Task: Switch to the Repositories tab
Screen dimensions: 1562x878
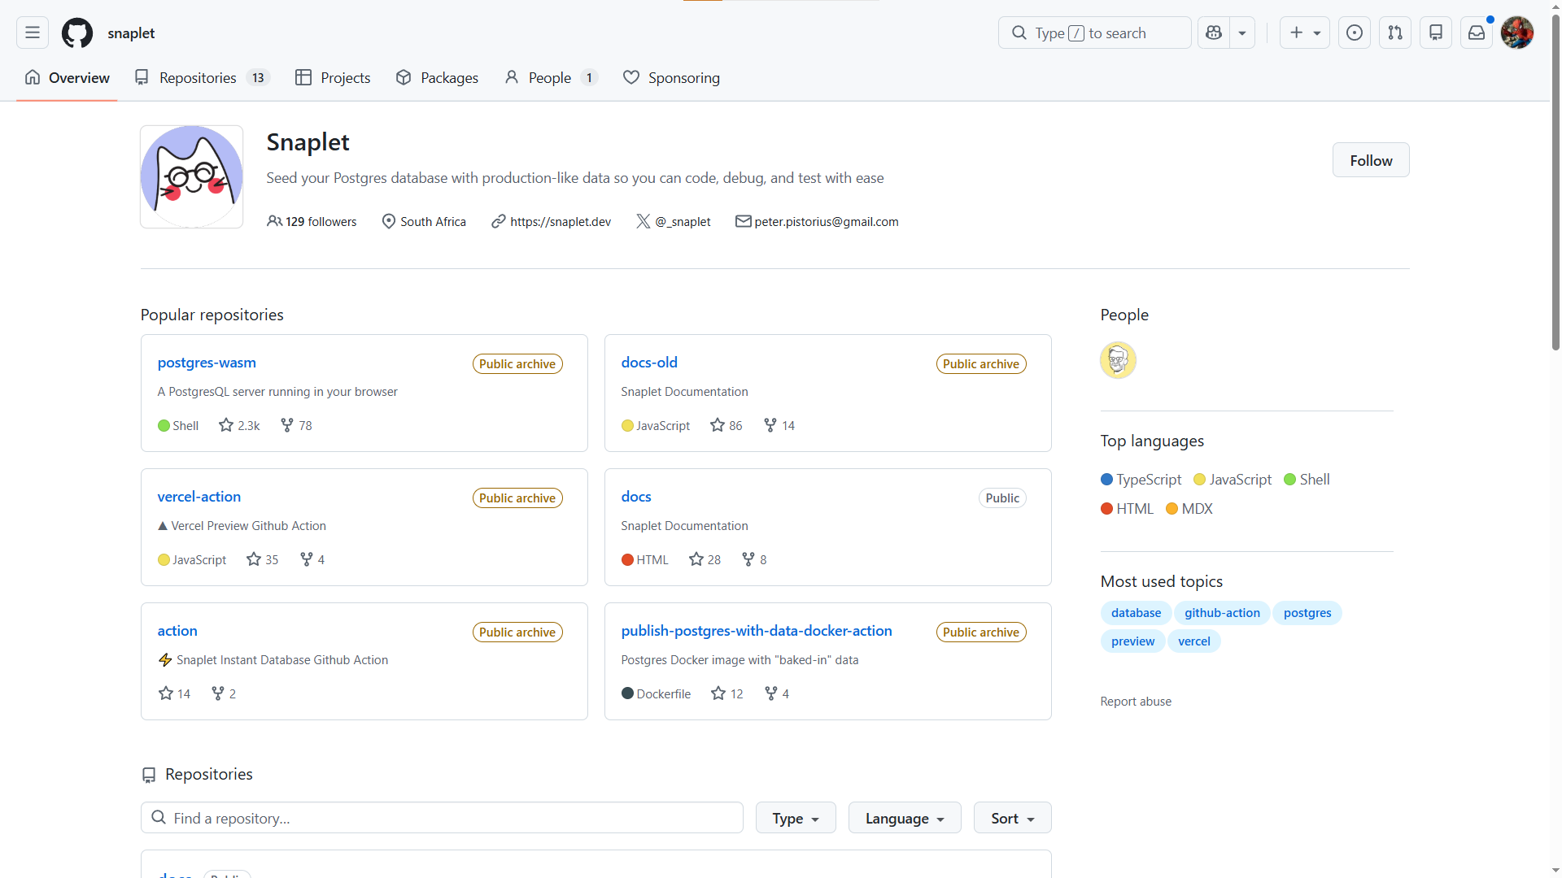Action: [x=198, y=77]
